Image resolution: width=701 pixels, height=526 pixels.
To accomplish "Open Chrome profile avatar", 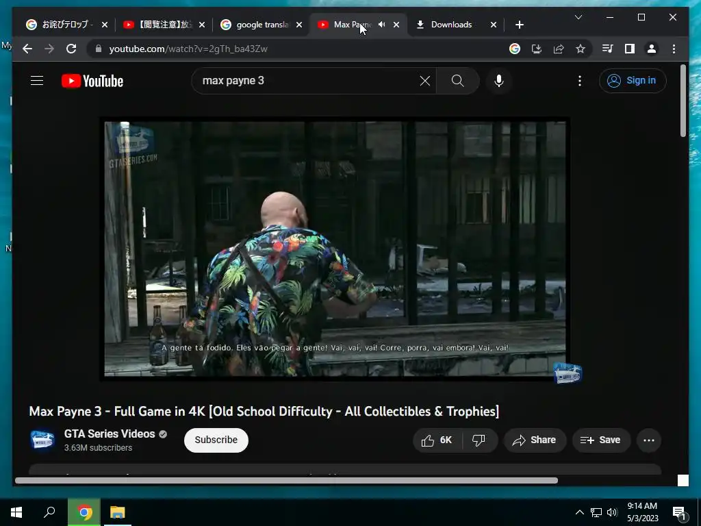I will pos(652,49).
